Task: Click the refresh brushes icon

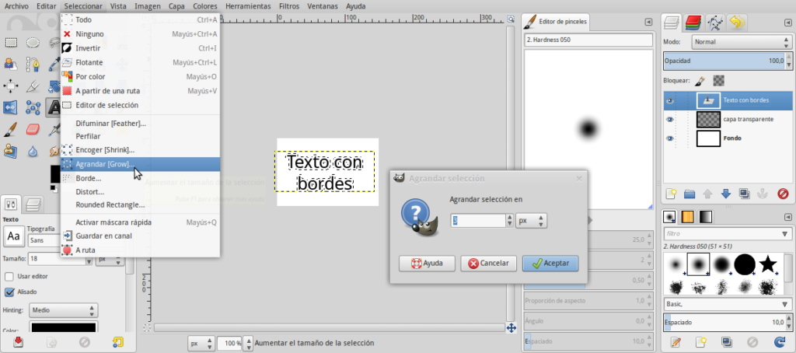Action: (x=780, y=341)
